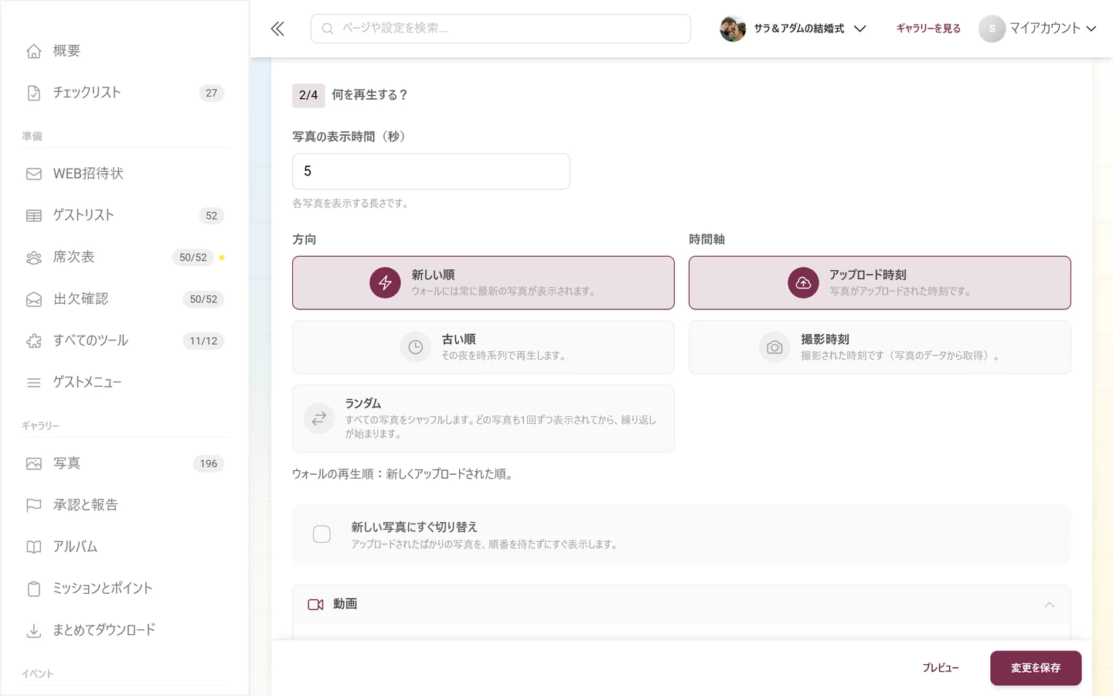Collapse the 動画 section chevron
This screenshot has height=696, width=1113.
tap(1049, 605)
